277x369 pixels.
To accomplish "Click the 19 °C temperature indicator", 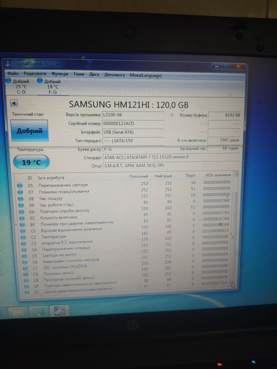I will tap(31, 162).
